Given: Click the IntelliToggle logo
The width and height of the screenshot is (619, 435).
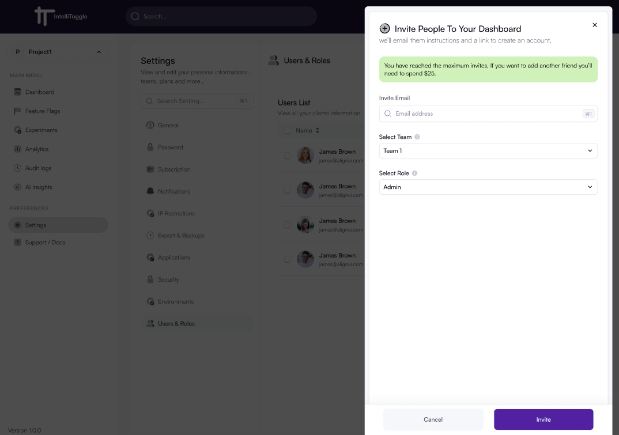Looking at the screenshot, I should pos(61,16).
